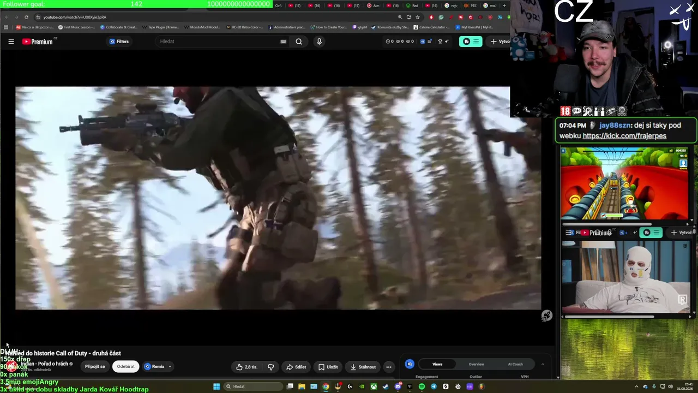Switch to the Red browser tab

pyautogui.click(x=412, y=5)
